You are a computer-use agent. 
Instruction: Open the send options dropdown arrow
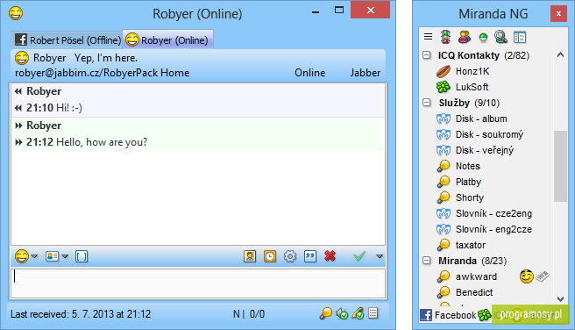(x=380, y=256)
